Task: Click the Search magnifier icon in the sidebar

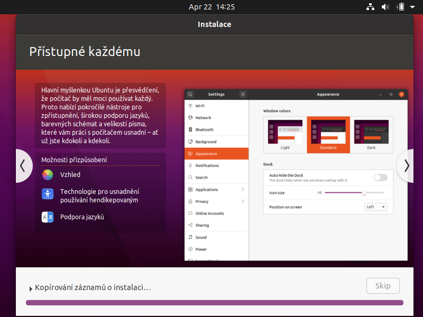Action: [x=190, y=178]
